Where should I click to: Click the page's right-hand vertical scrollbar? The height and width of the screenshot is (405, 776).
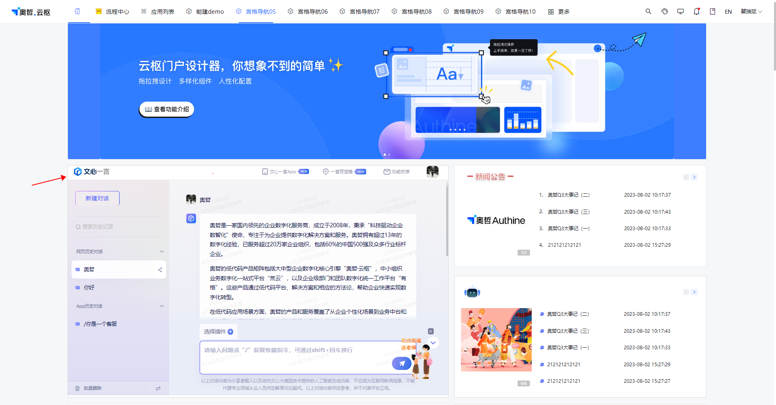[x=774, y=36]
